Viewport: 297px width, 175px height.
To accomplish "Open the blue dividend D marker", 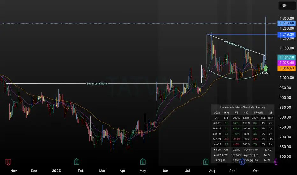I will coord(242,162).
